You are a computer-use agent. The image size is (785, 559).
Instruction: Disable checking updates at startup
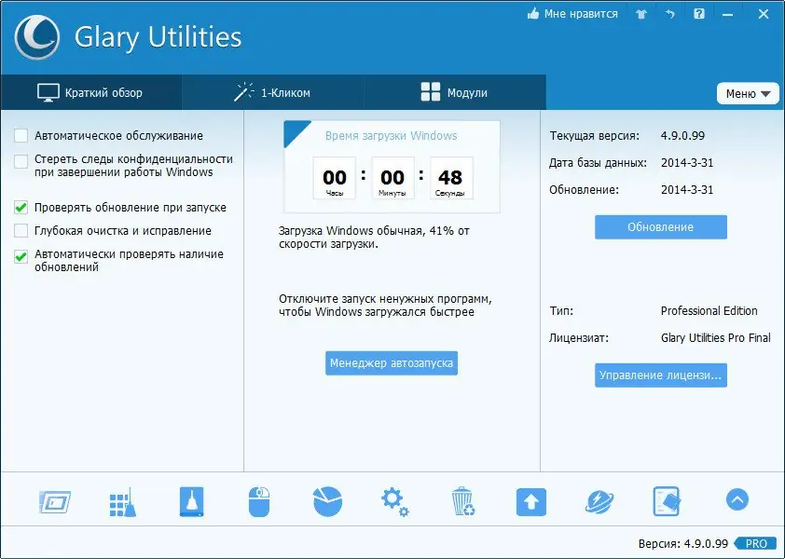[x=21, y=207]
